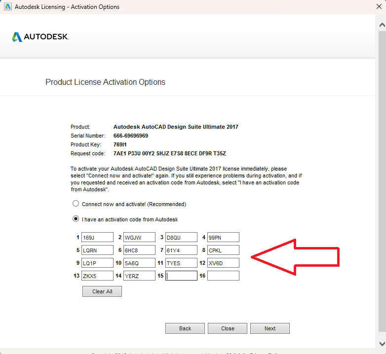Screen dimensions: 386x354
Task: Click activation code field 7 with 61Y4
Action: point(181,250)
